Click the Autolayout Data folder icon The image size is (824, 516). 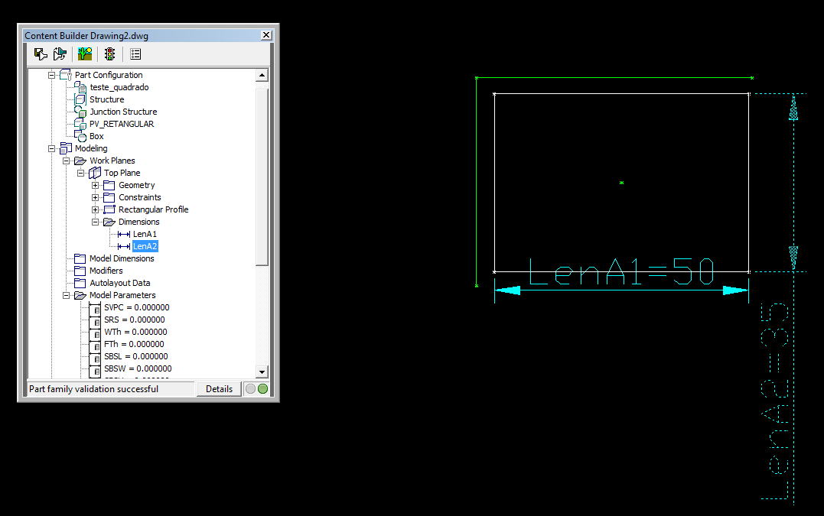[x=80, y=283]
